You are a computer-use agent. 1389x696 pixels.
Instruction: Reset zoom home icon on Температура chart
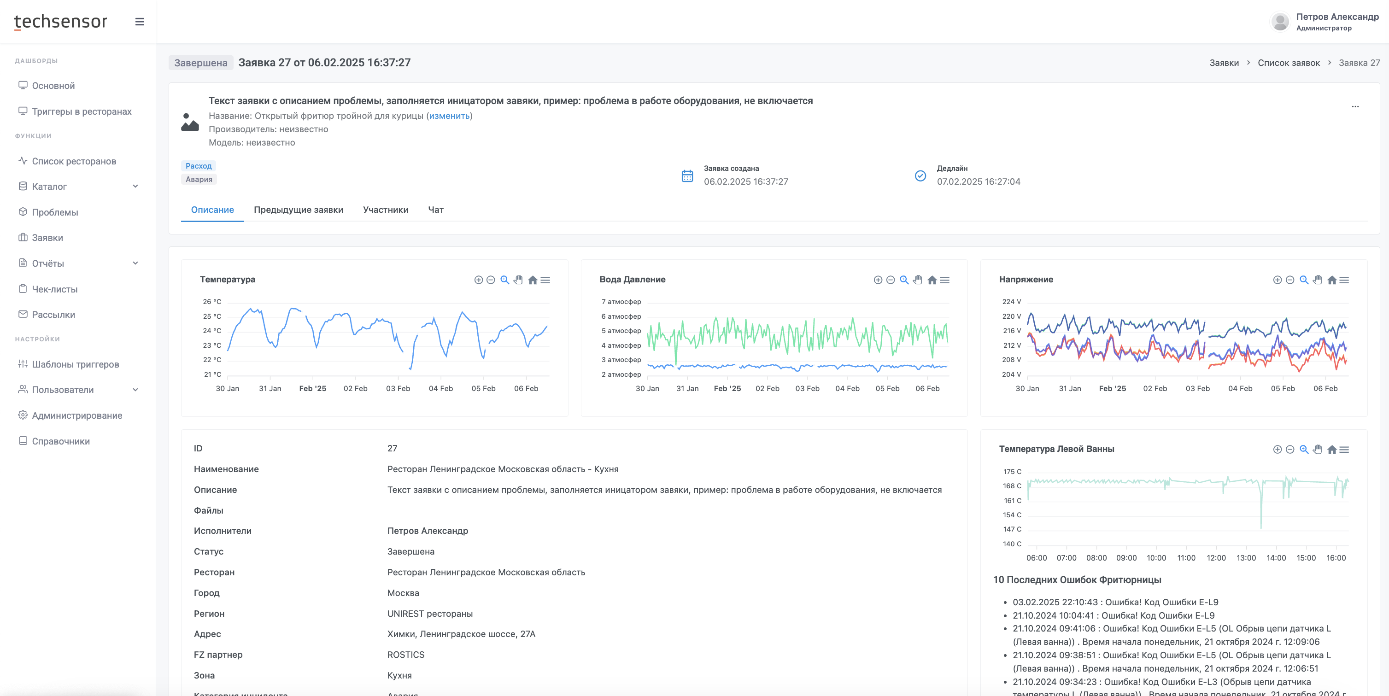click(533, 280)
